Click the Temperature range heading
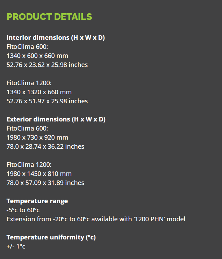The image size is (222, 259). (x=37, y=201)
